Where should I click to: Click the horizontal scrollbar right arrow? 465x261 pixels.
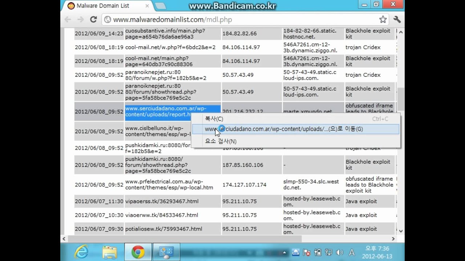393,239
